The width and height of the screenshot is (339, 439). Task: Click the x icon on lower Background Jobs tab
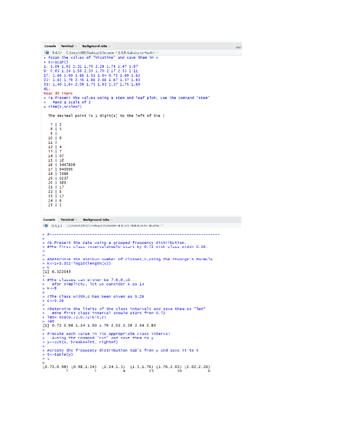(111, 219)
